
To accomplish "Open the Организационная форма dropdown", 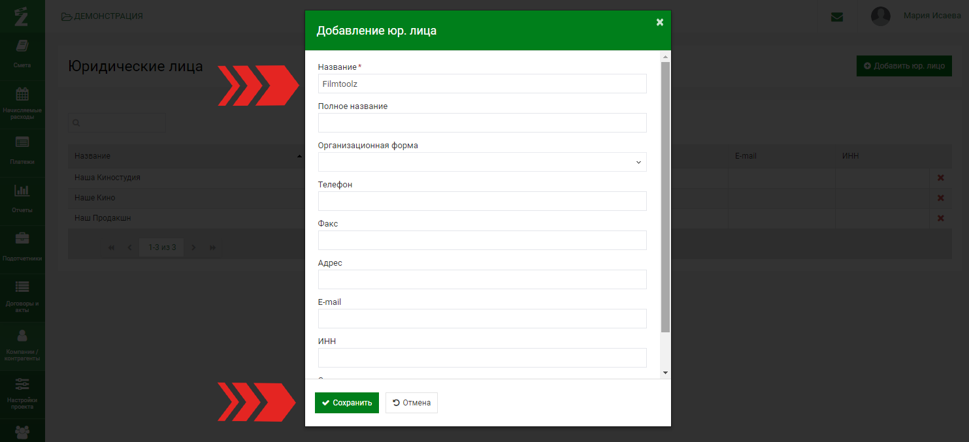I will (x=482, y=162).
